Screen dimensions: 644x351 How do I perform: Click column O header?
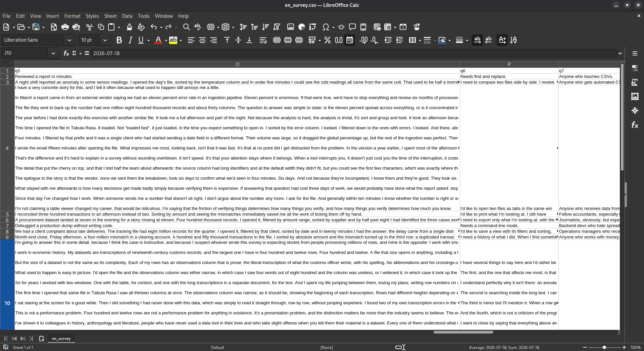point(237,64)
